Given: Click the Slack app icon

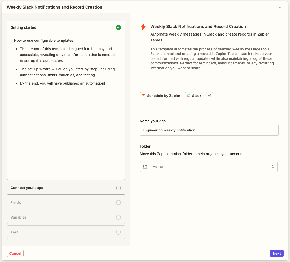Looking at the screenshot, I should click(x=188, y=95).
